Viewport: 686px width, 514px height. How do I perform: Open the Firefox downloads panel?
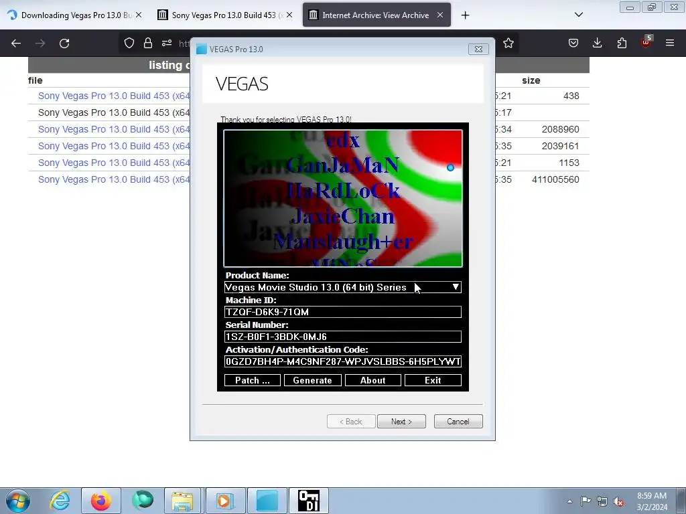[597, 43]
